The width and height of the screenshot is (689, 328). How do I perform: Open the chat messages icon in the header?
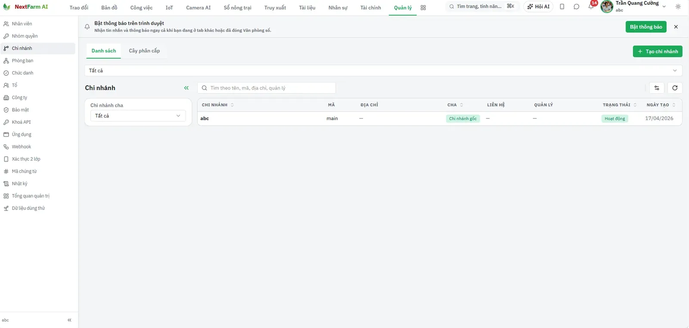tap(576, 6)
